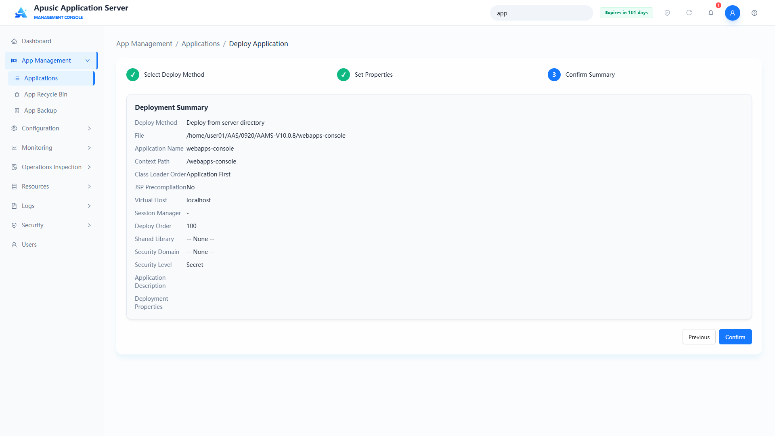Click the Resources icon in sidebar
Image resolution: width=775 pixels, height=436 pixels.
click(14, 187)
